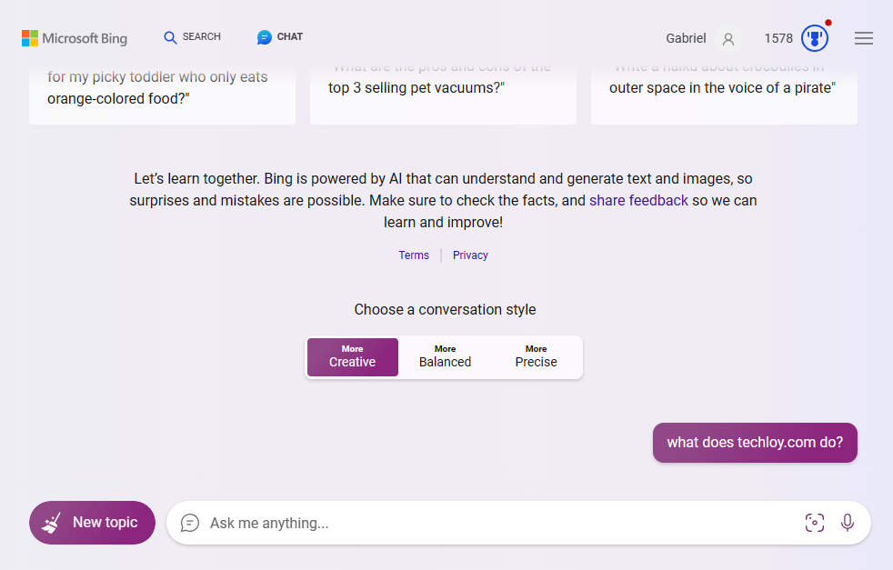Open the Privacy link

tap(470, 255)
